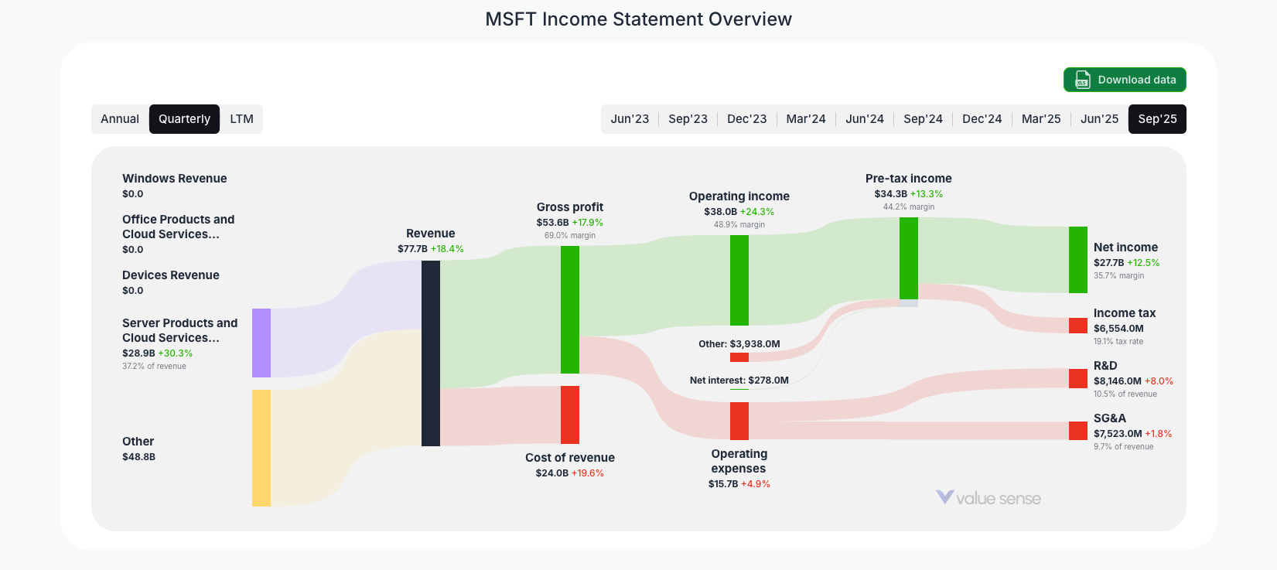
Task: Select the Dec'24 quarter
Action: 982,119
